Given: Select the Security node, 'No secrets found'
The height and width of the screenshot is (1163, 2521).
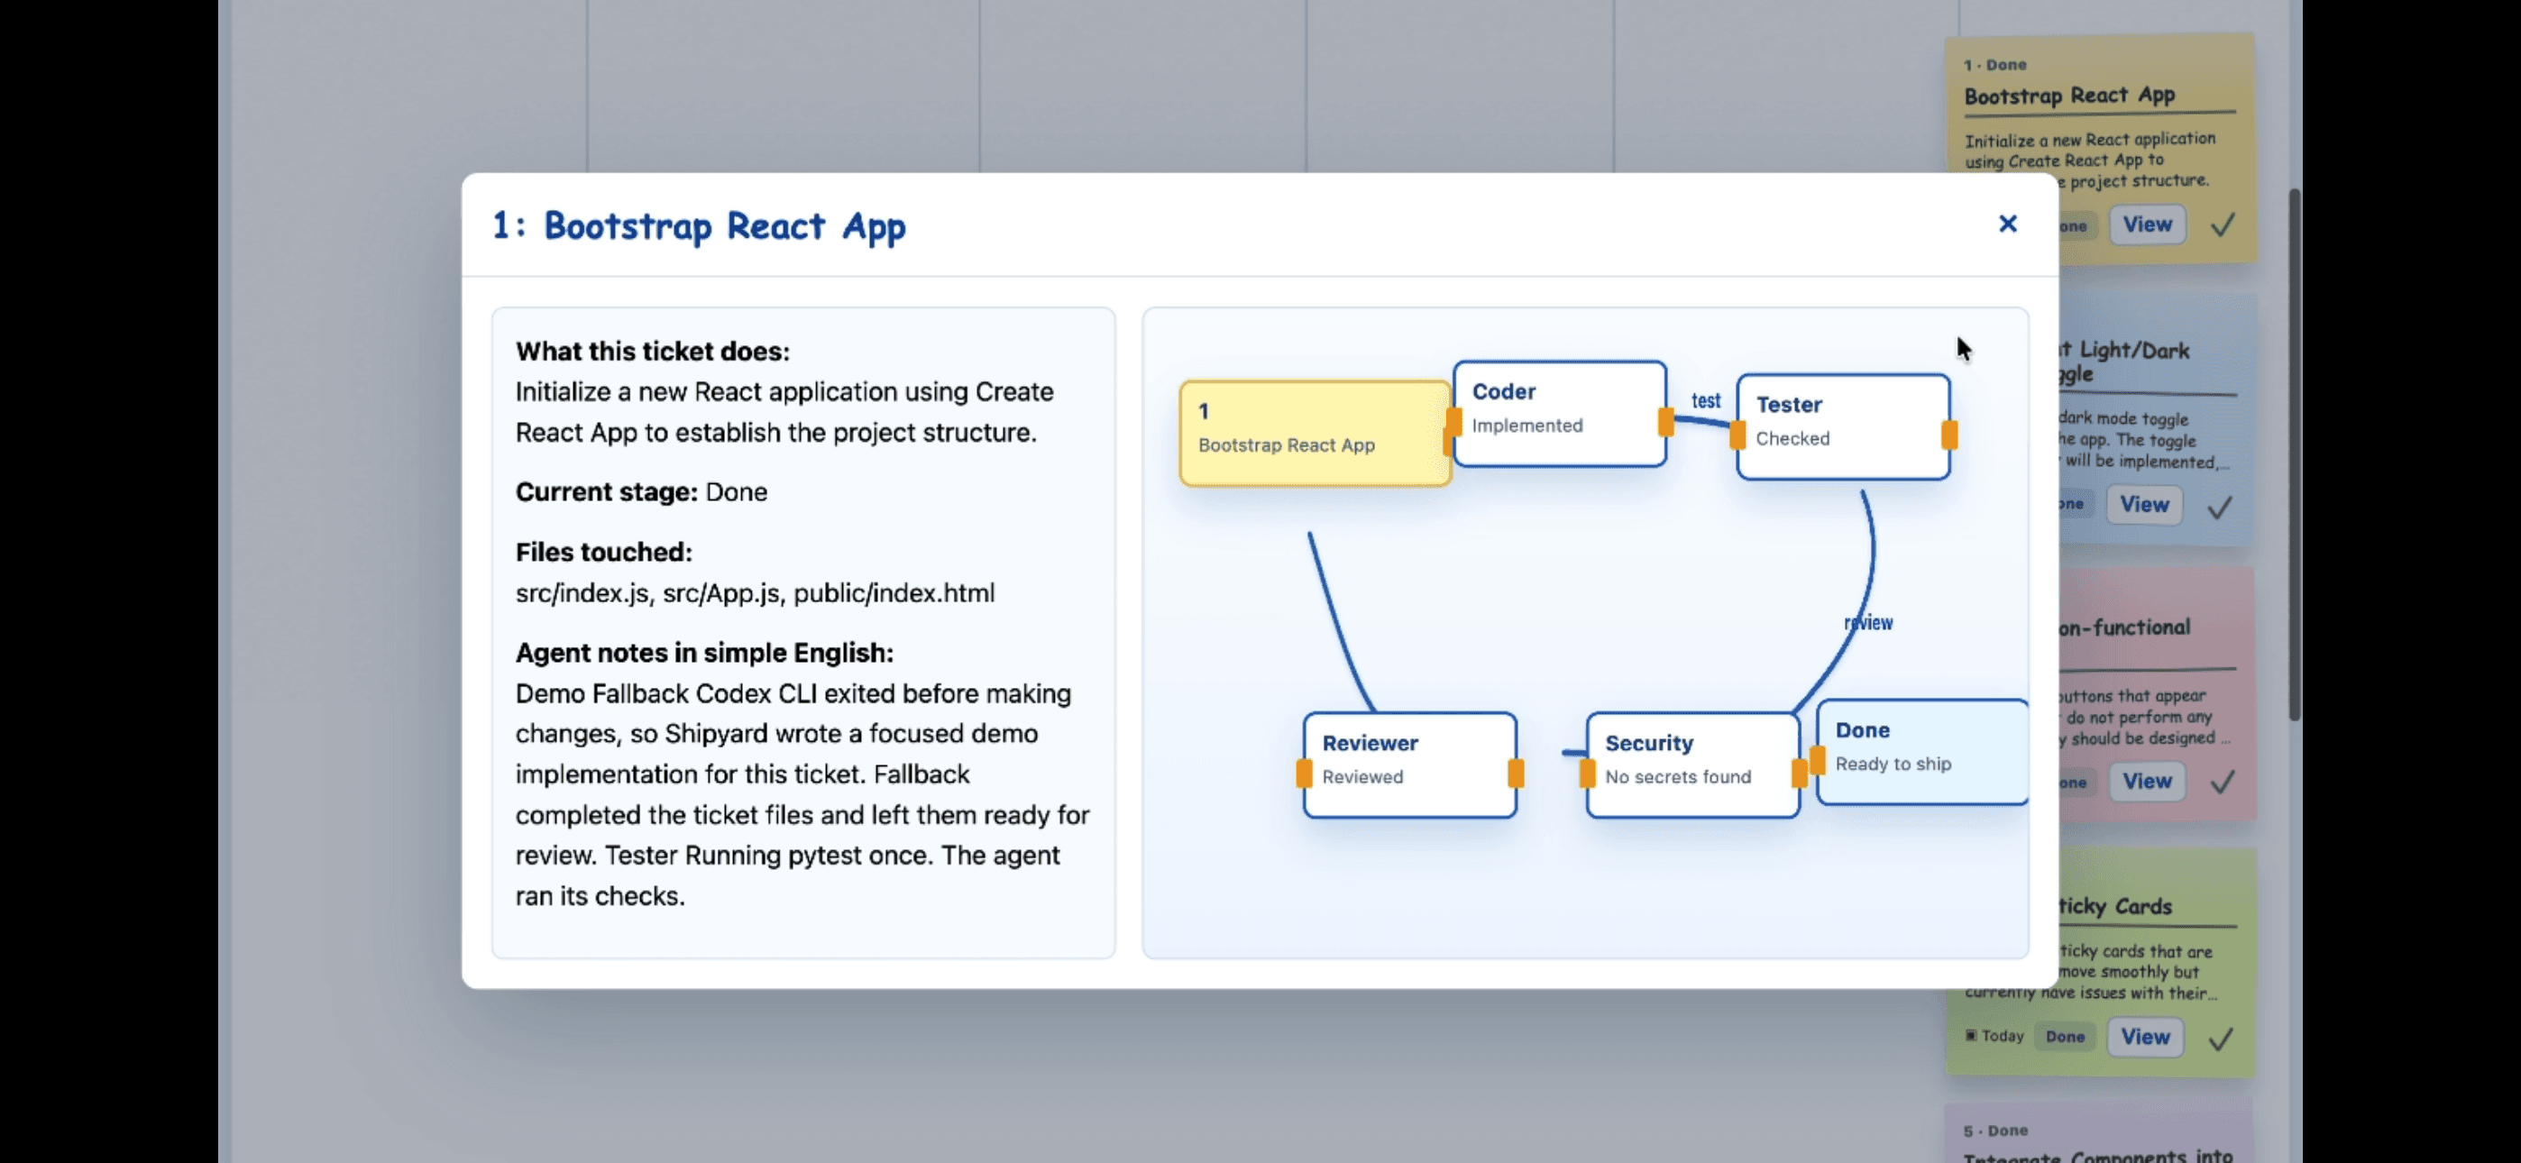Looking at the screenshot, I should pos(1693,765).
